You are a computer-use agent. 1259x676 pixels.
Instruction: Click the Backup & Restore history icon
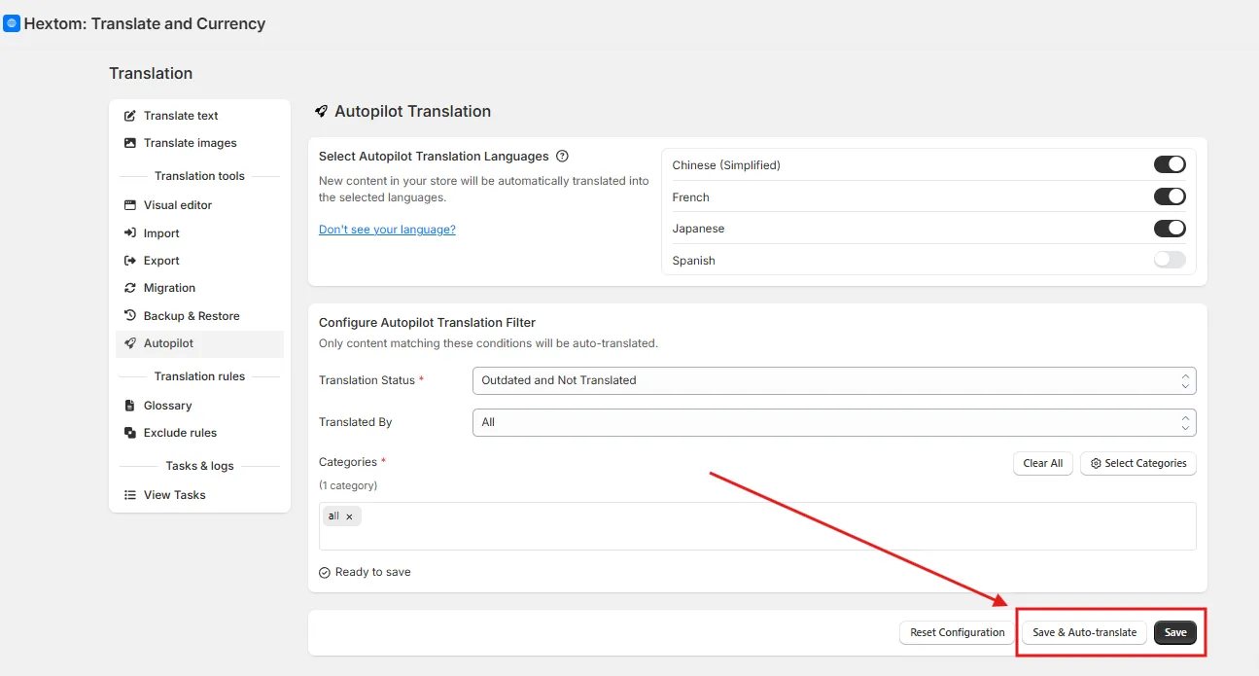[130, 316]
